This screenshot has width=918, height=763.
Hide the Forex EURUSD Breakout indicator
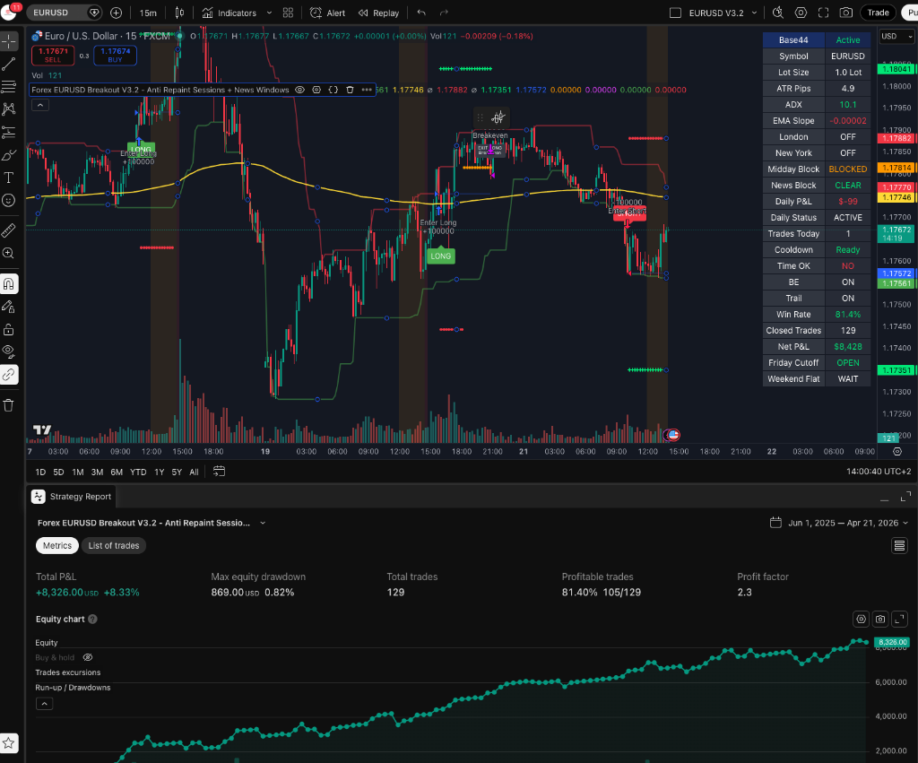[299, 90]
